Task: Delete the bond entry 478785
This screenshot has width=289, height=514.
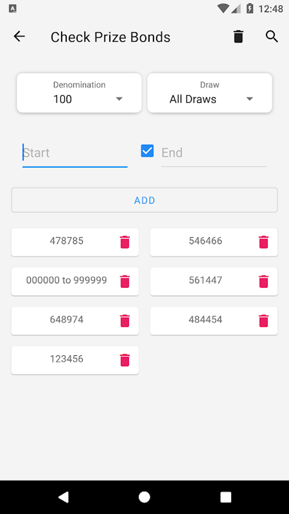Action: [125, 242]
